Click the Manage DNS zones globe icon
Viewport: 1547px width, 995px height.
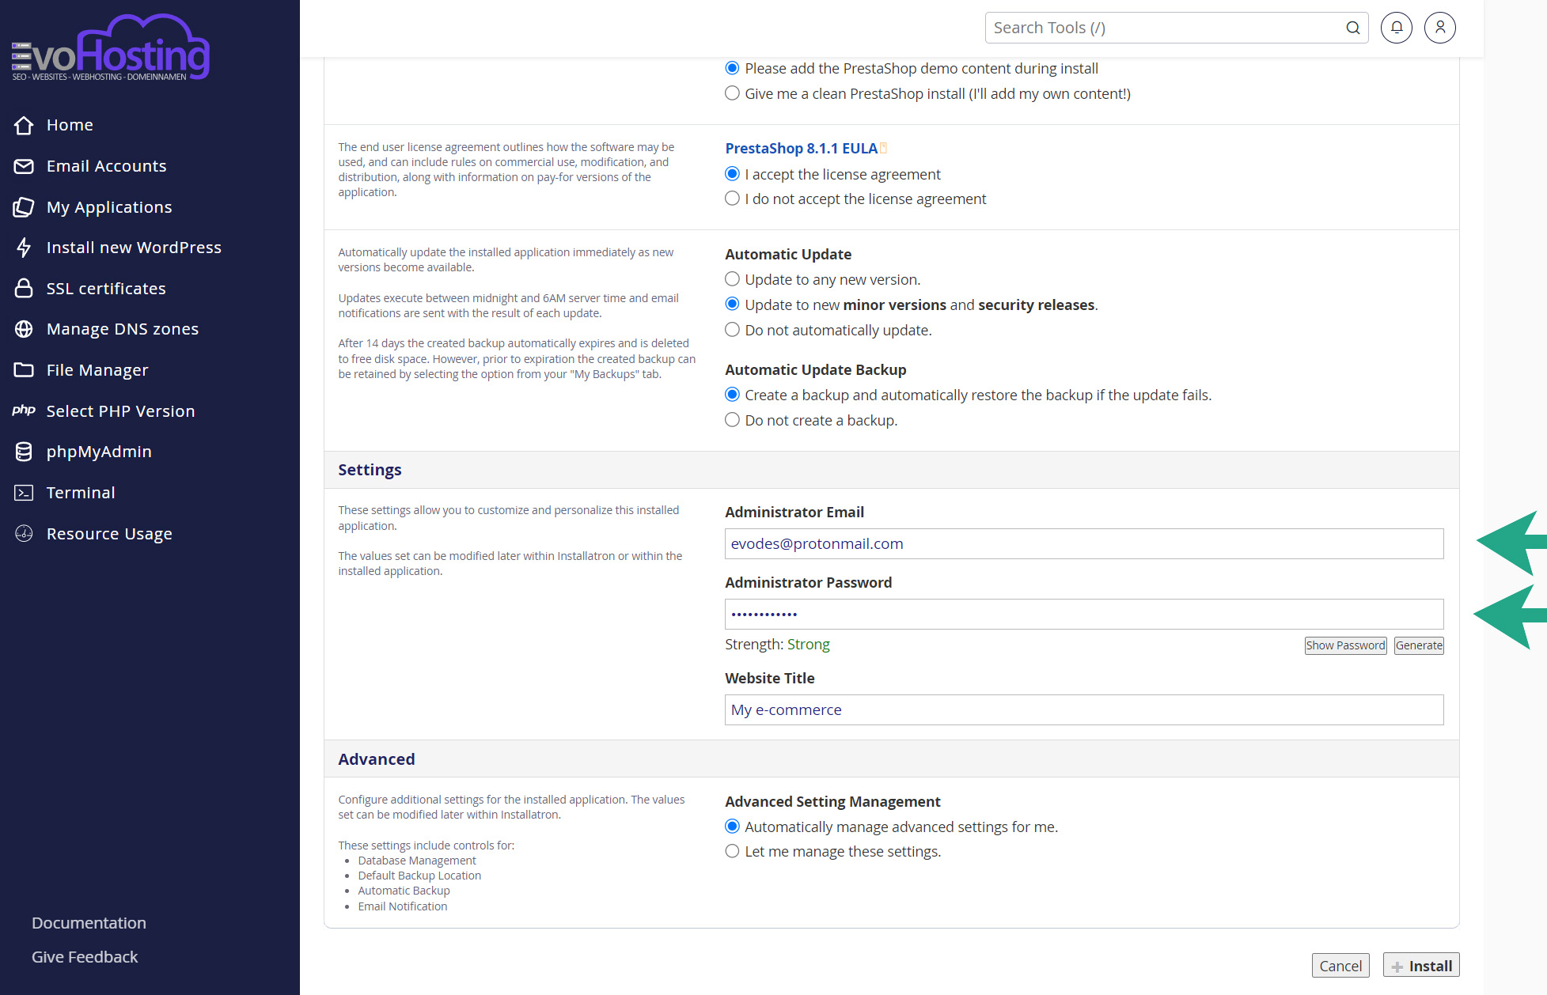tap(24, 329)
